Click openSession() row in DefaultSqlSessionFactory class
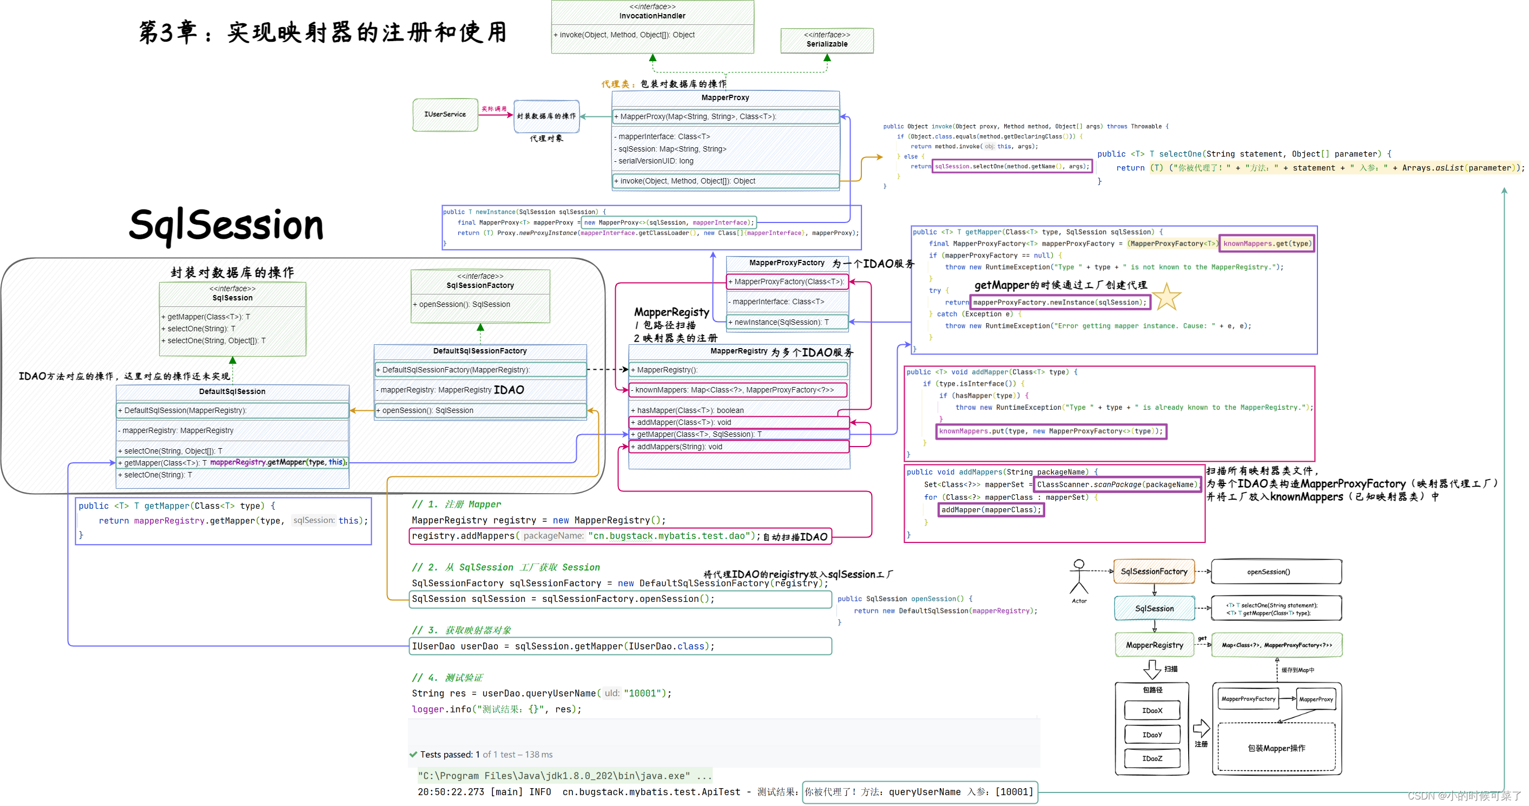1529x806 pixels. [x=481, y=410]
